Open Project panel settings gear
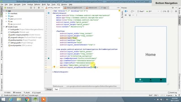This screenshot has height=102, width=181. click(39, 8)
